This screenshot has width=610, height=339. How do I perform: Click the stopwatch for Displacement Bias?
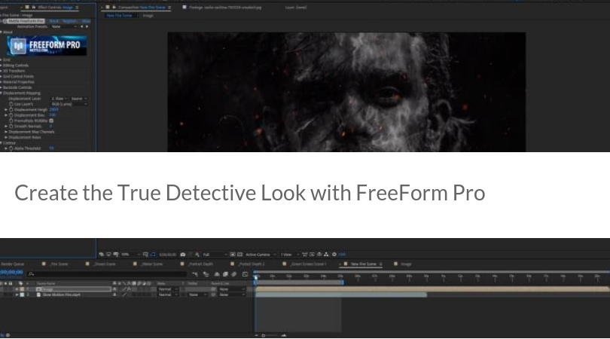11,115
